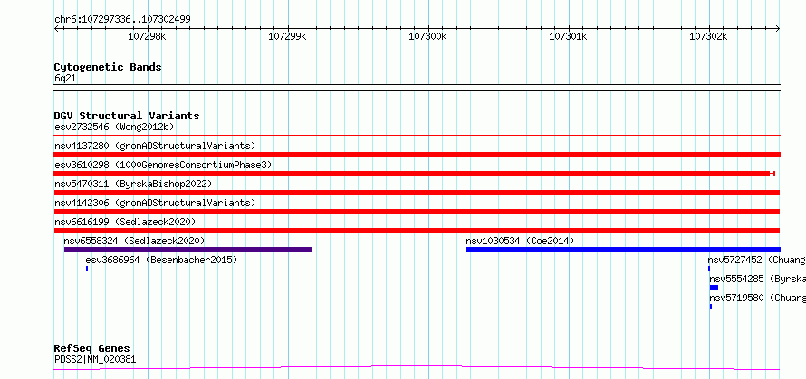This screenshot has width=806, height=379.
Task: Click the Cytogenetic Bands track title
Action: coord(108,67)
